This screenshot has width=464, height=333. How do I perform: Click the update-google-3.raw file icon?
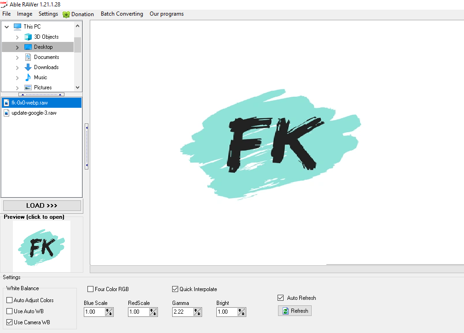point(6,113)
